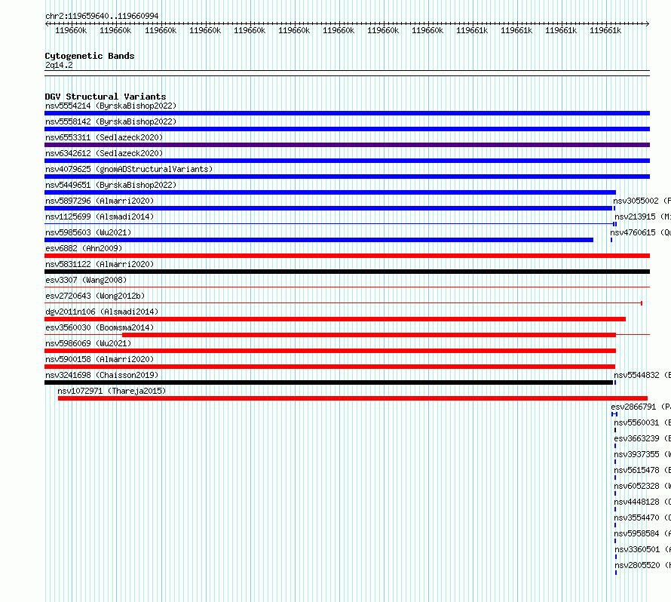Click the ruler's left arrow end
This screenshot has height=602, width=671.
point(47,24)
